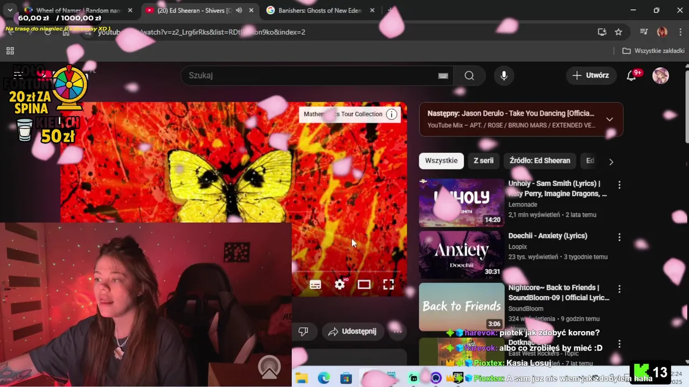
Task: Select the Źródło: Ed Sheeran chip
Action: (540, 160)
